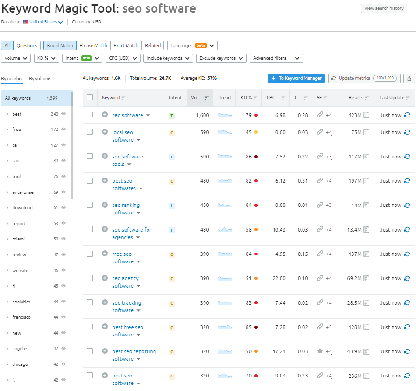Select the Broad Match tab
The image size is (416, 391).
pos(60,46)
